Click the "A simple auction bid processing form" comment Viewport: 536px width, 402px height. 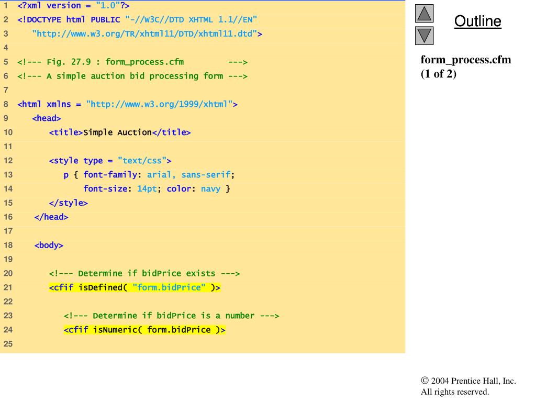click(x=132, y=76)
